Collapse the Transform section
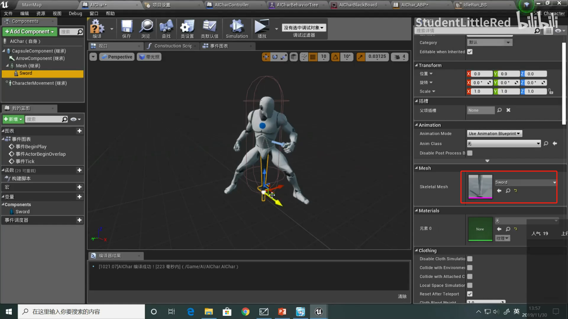568x319 pixels. click(417, 65)
